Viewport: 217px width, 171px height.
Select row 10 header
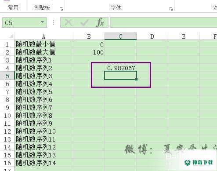tap(7, 116)
